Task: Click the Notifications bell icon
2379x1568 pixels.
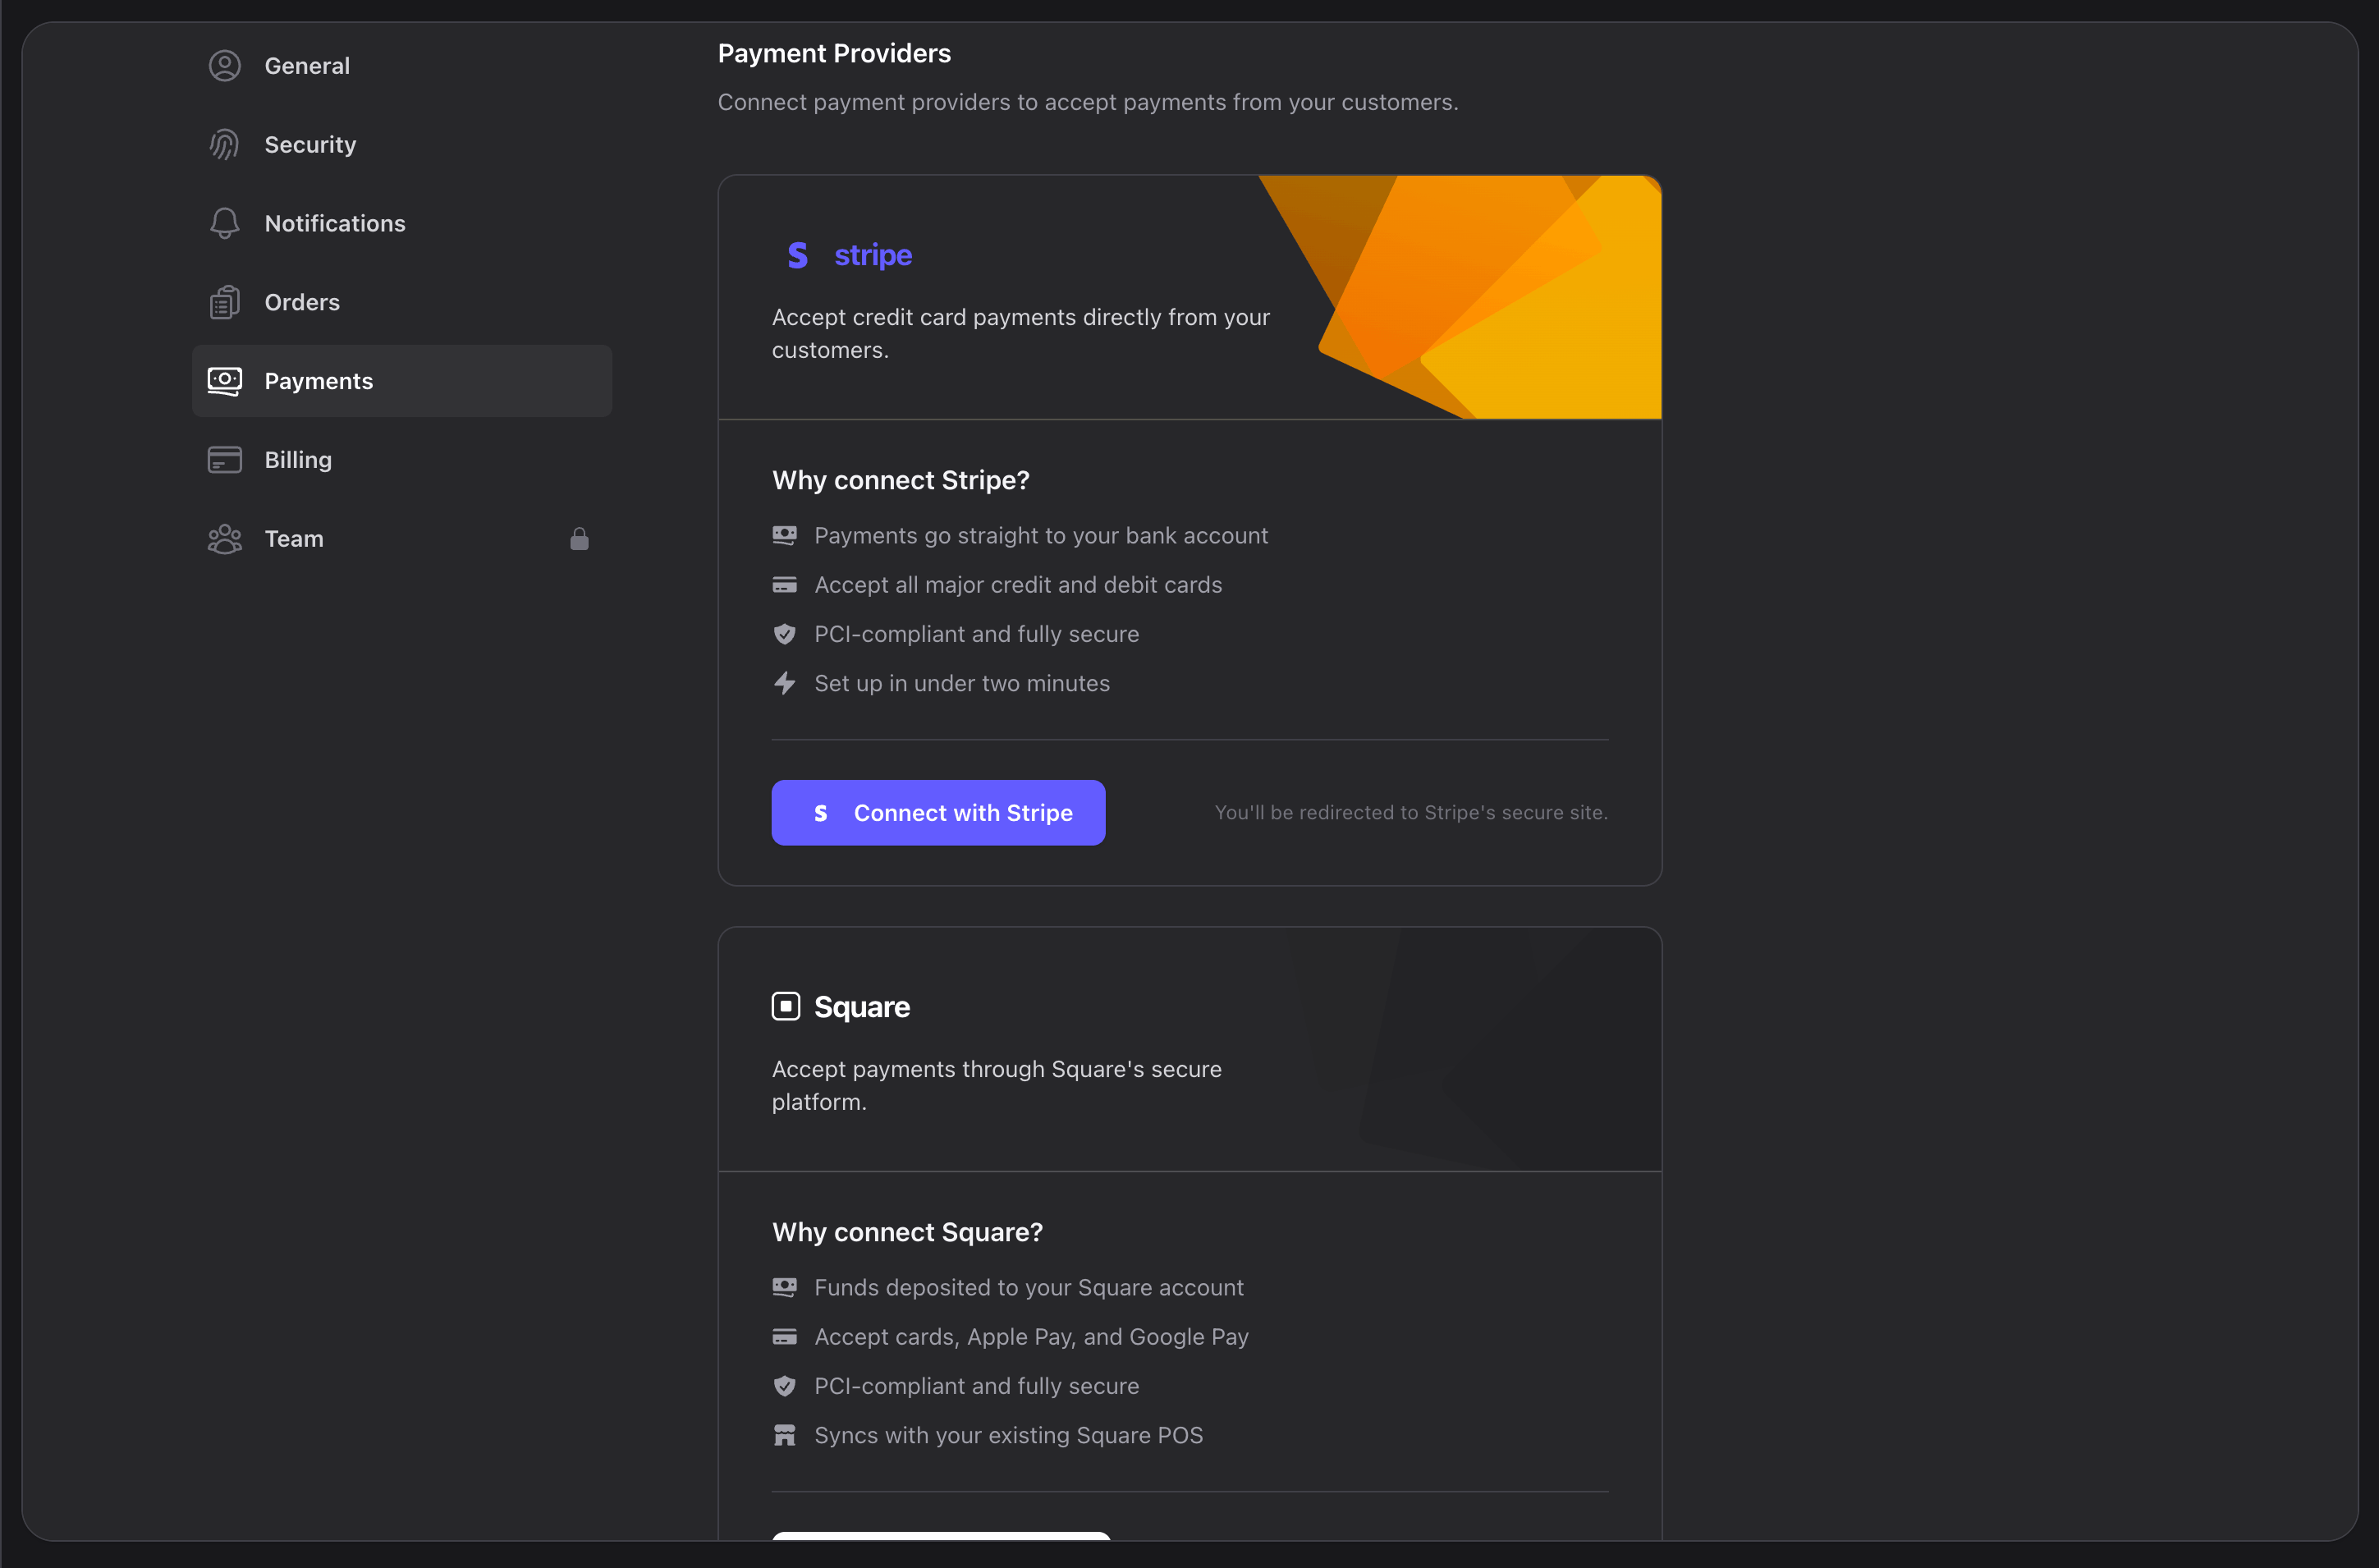Action: (224, 223)
